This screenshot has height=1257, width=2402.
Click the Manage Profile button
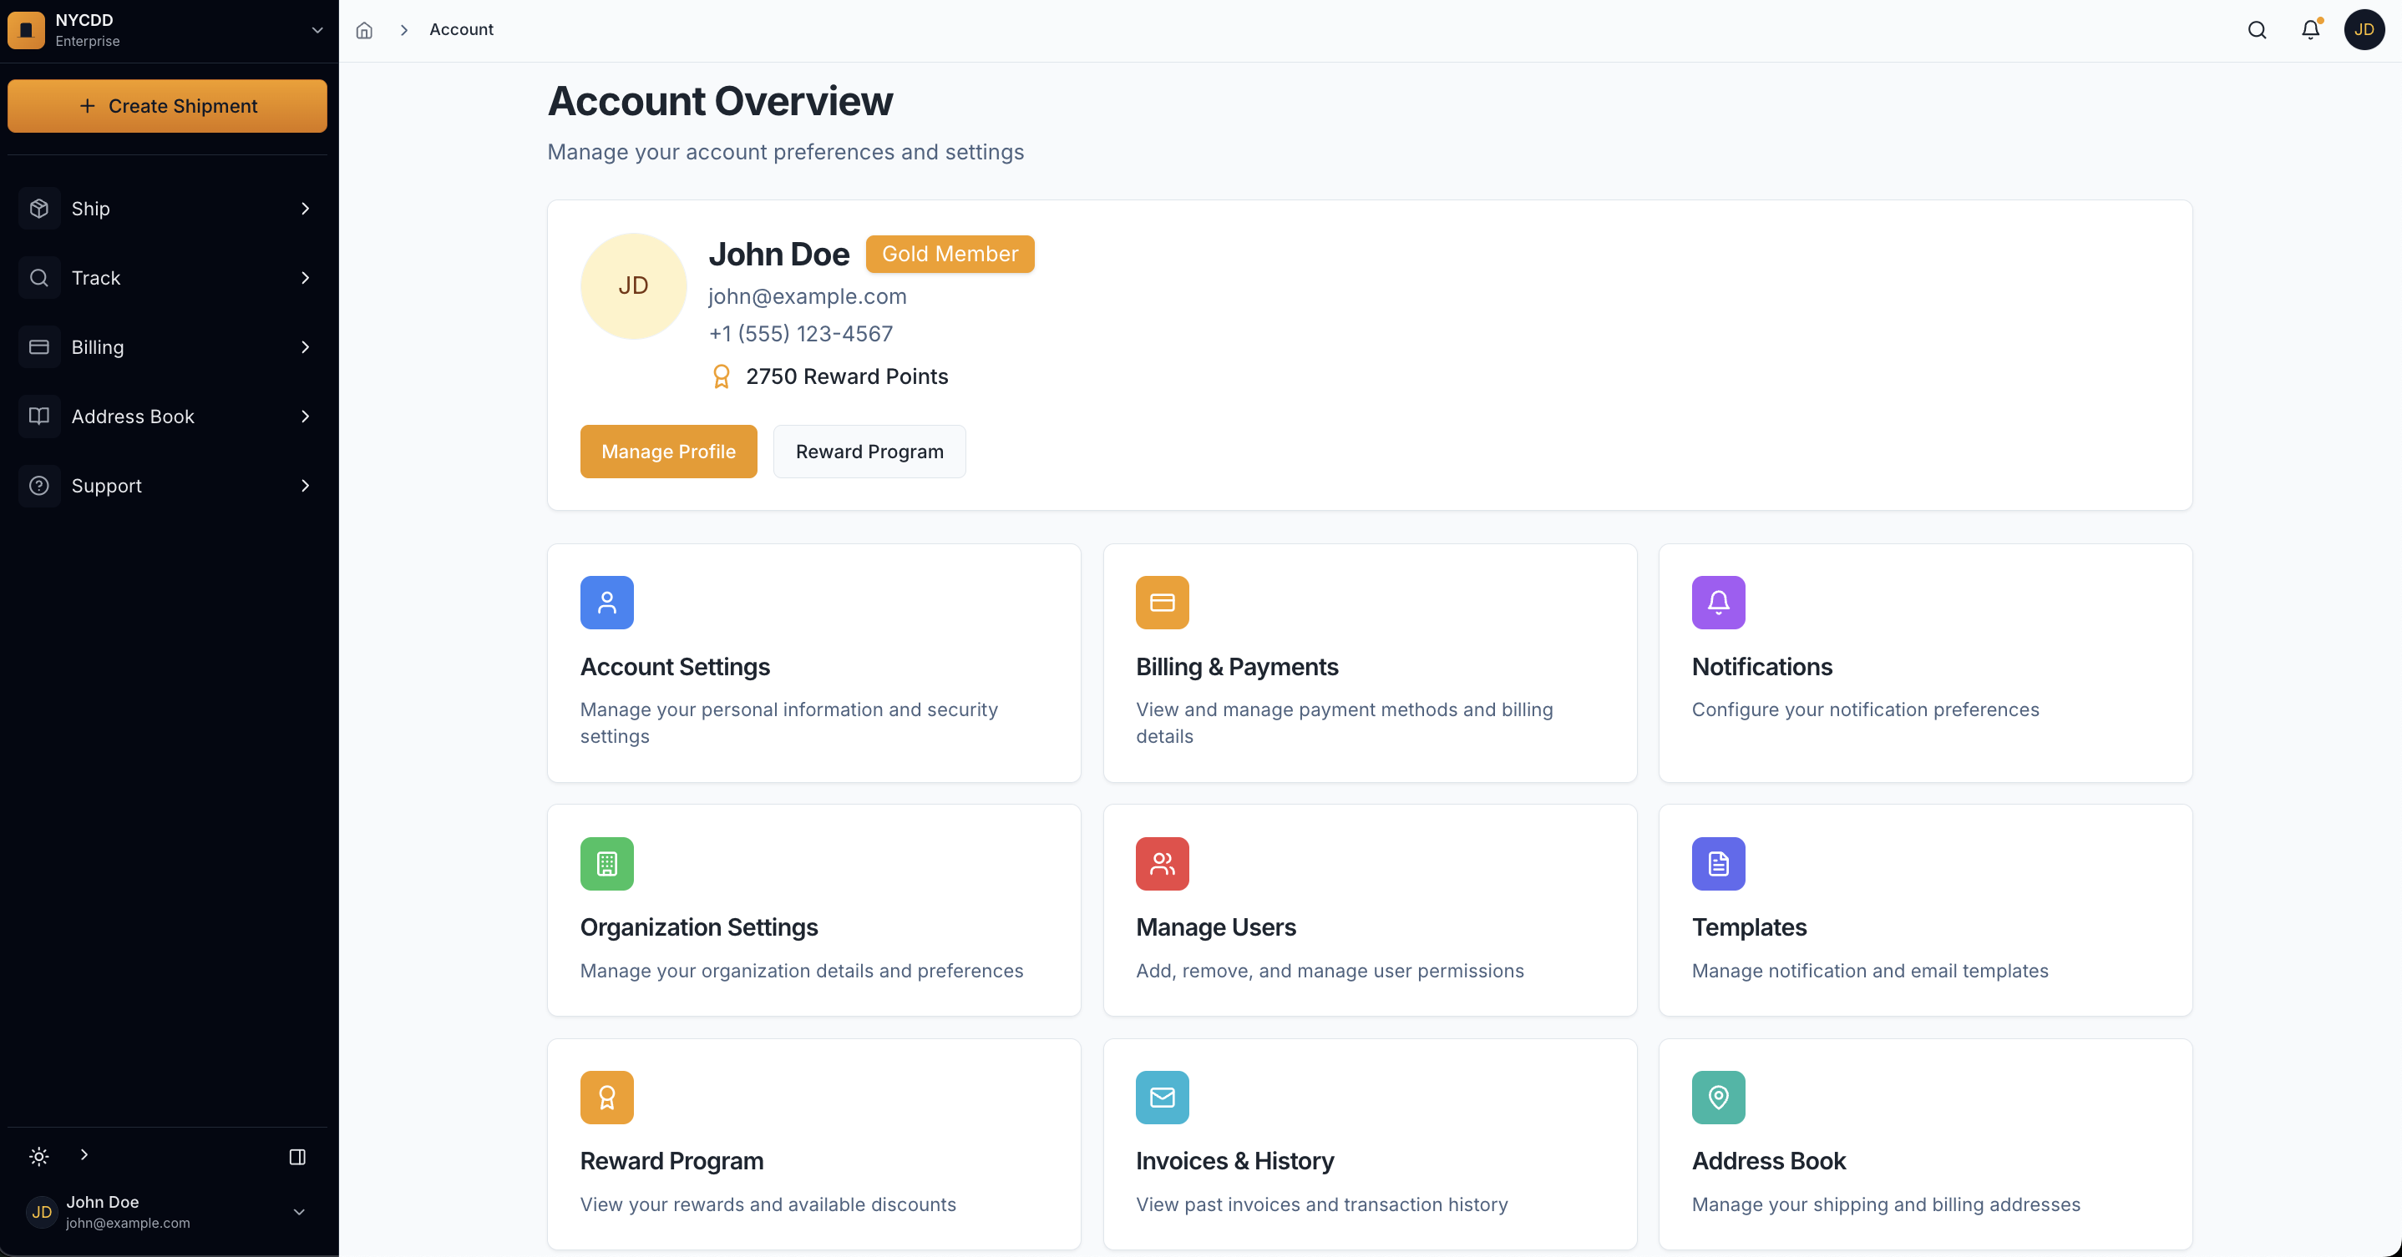click(x=667, y=452)
